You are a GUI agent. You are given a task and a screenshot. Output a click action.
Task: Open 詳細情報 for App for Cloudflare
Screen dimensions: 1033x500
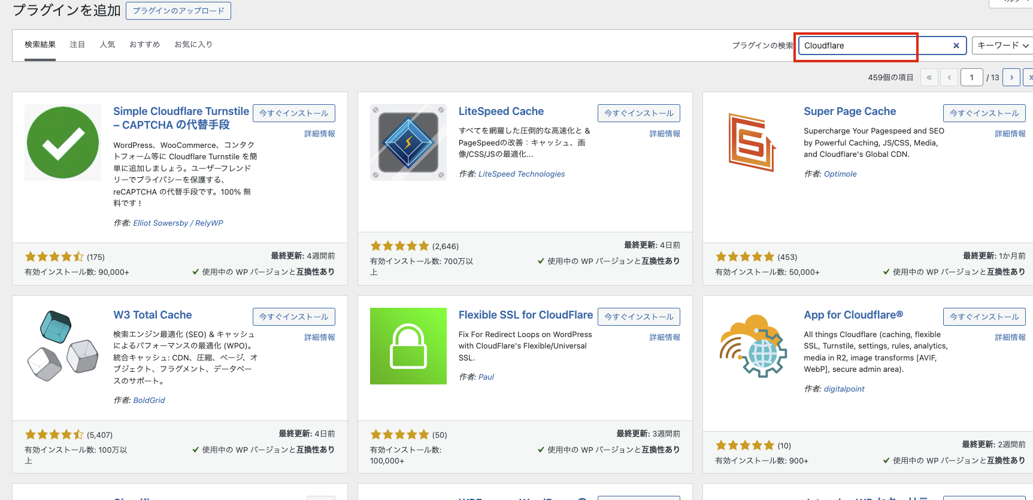pyautogui.click(x=1010, y=338)
